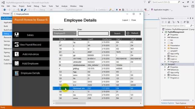Click the Save All toolbar icon
The image size is (195, 109).
[25, 10]
